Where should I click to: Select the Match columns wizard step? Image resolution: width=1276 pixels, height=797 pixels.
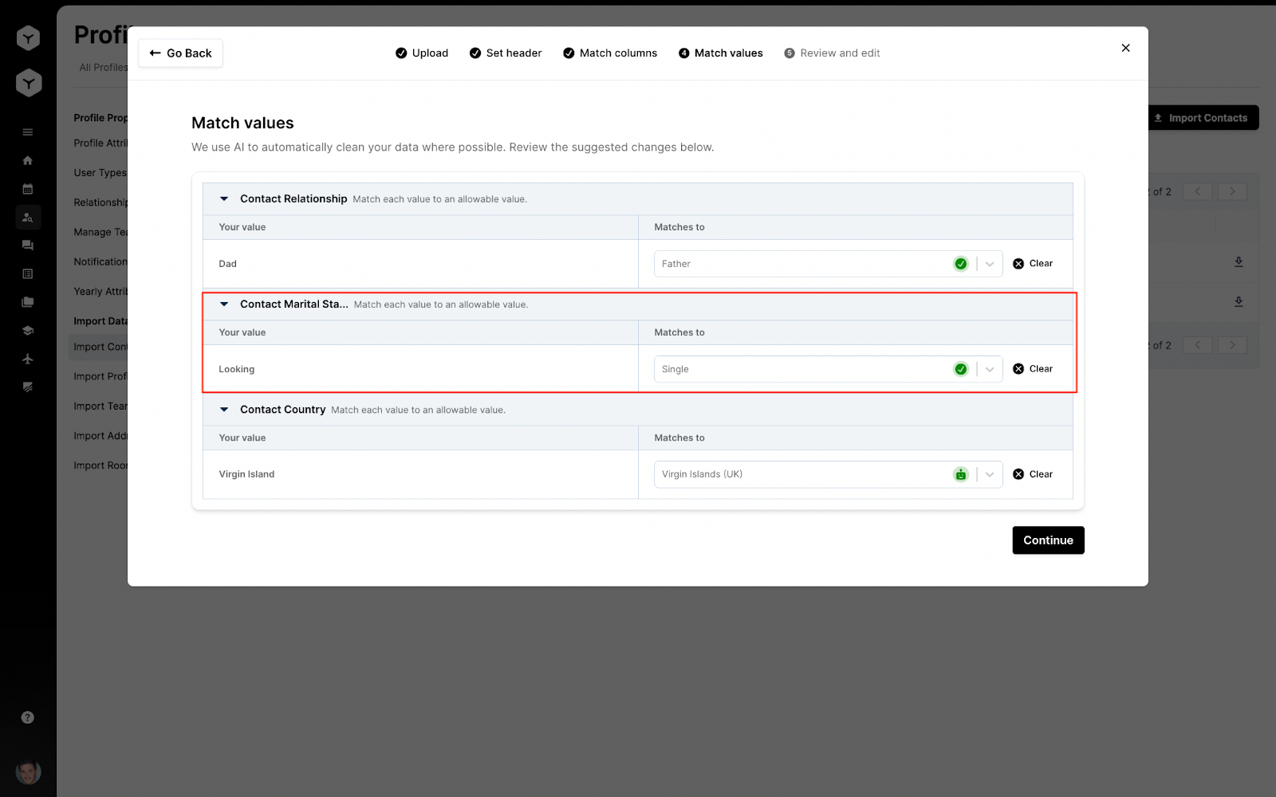(609, 53)
